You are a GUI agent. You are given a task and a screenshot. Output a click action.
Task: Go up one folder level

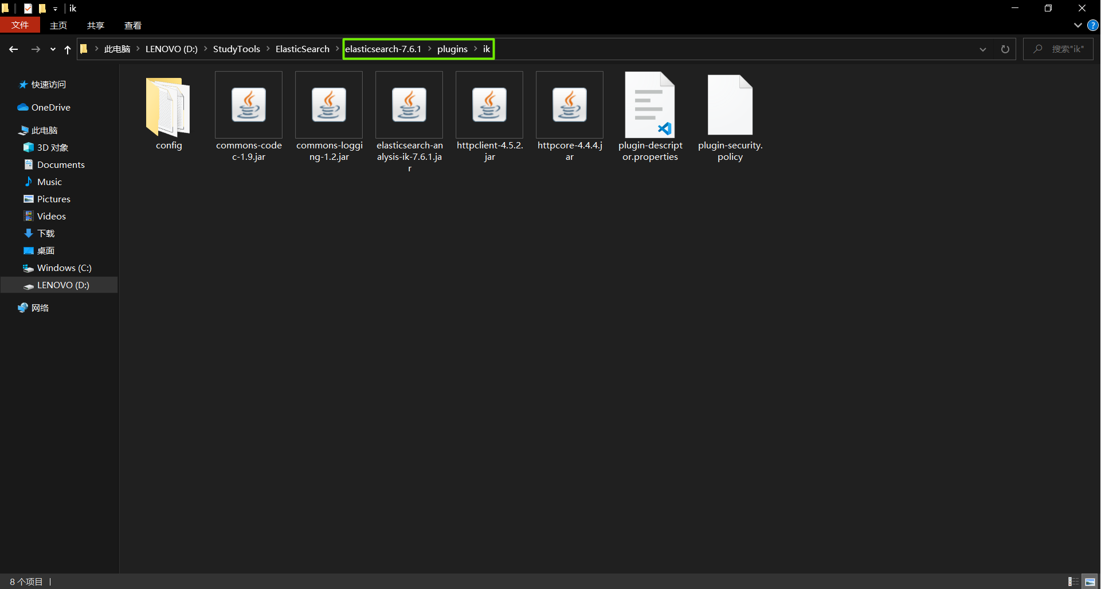tap(68, 49)
